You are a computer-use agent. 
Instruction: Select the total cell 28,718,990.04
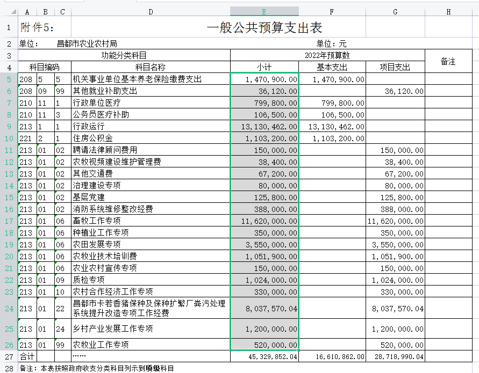(395, 356)
